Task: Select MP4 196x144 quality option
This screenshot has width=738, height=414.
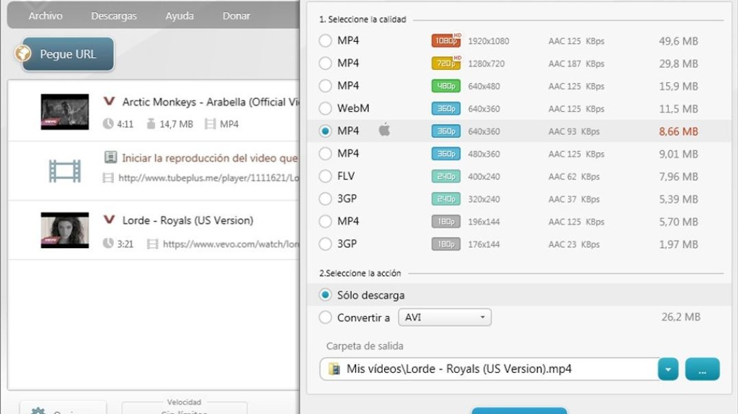Action: click(325, 221)
